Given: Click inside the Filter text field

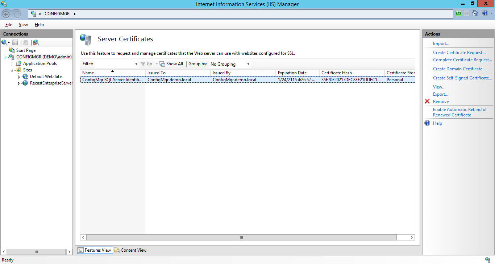Looking at the screenshot, I should (115, 64).
